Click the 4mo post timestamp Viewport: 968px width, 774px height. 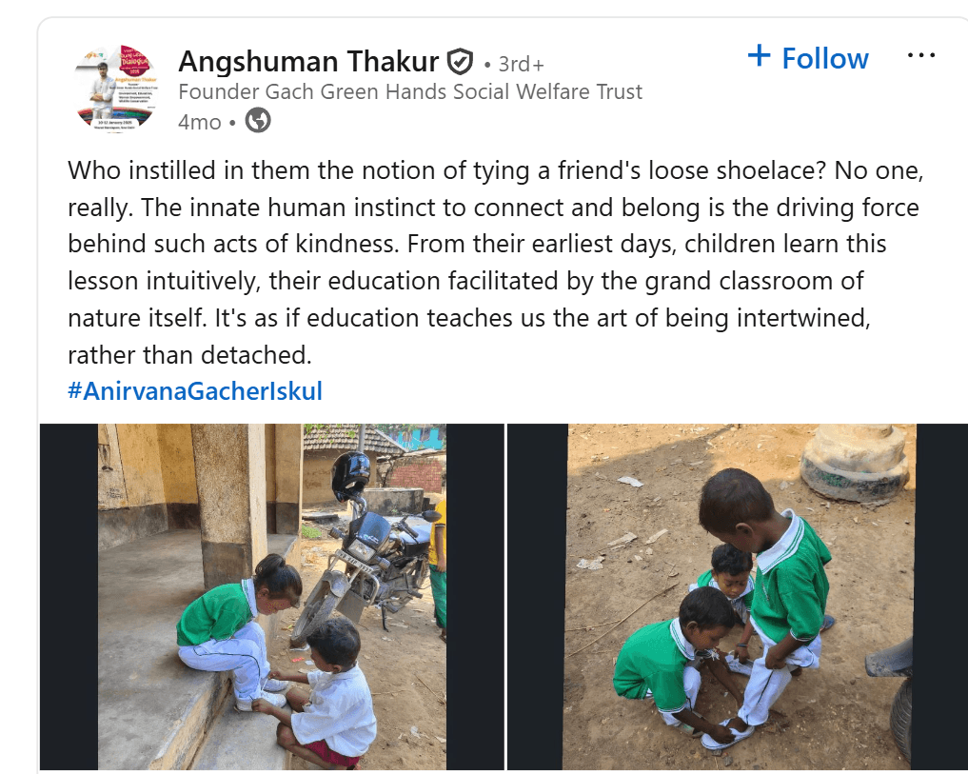tap(199, 122)
